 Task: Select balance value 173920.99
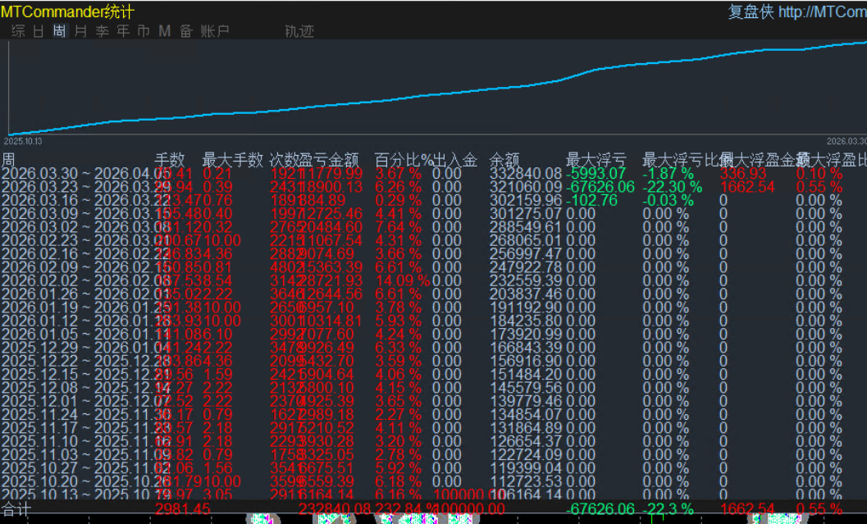click(x=525, y=335)
